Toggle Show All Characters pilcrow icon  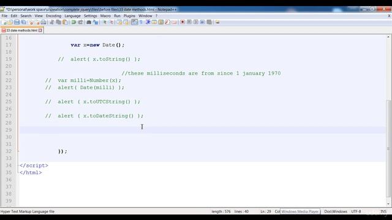coord(141,22)
